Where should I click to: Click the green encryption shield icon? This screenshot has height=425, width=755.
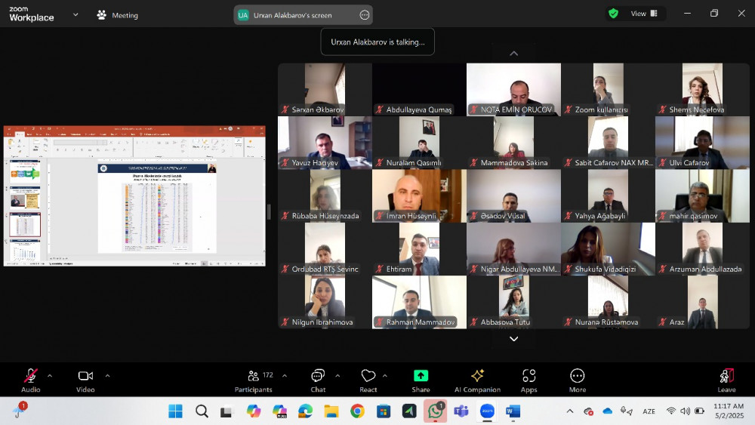(613, 14)
